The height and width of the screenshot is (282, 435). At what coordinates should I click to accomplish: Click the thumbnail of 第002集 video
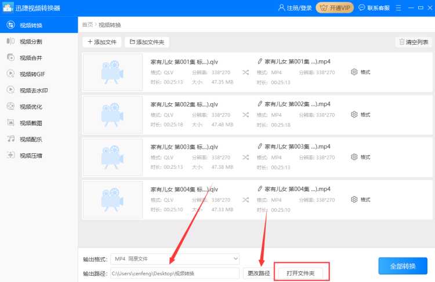coord(113,115)
